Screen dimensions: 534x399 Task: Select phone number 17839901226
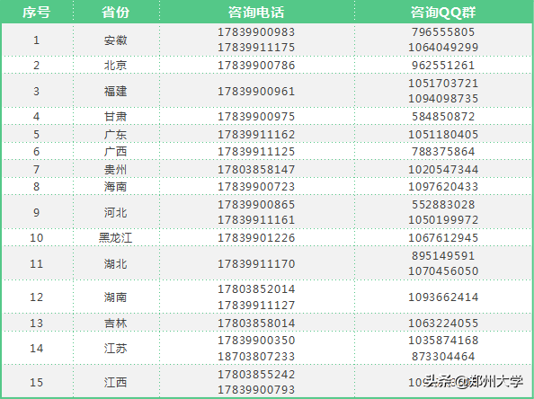coord(256,237)
